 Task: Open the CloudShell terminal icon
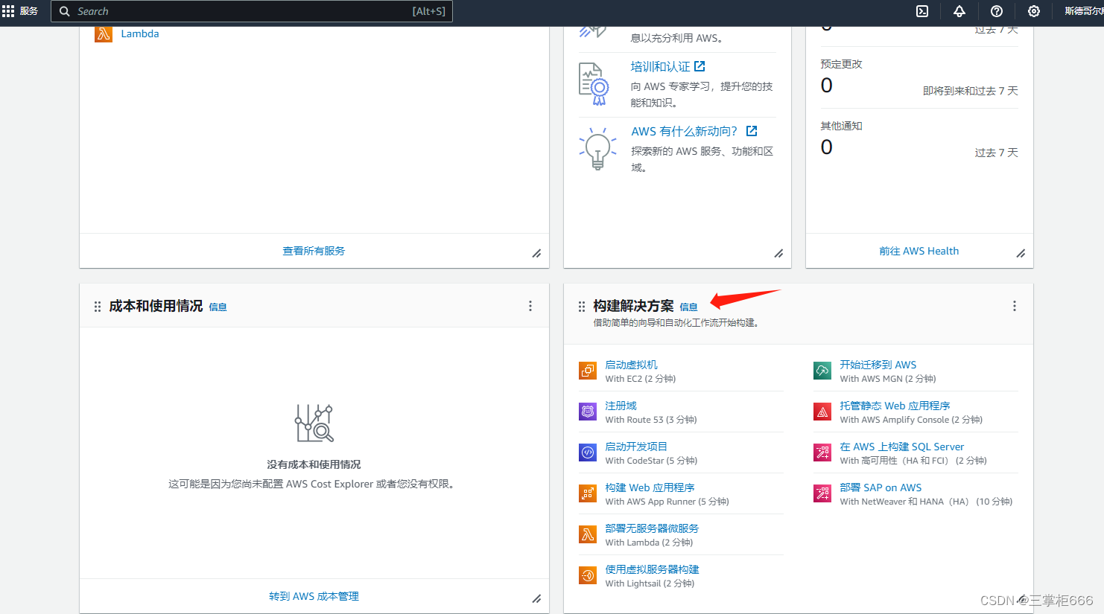coord(922,11)
